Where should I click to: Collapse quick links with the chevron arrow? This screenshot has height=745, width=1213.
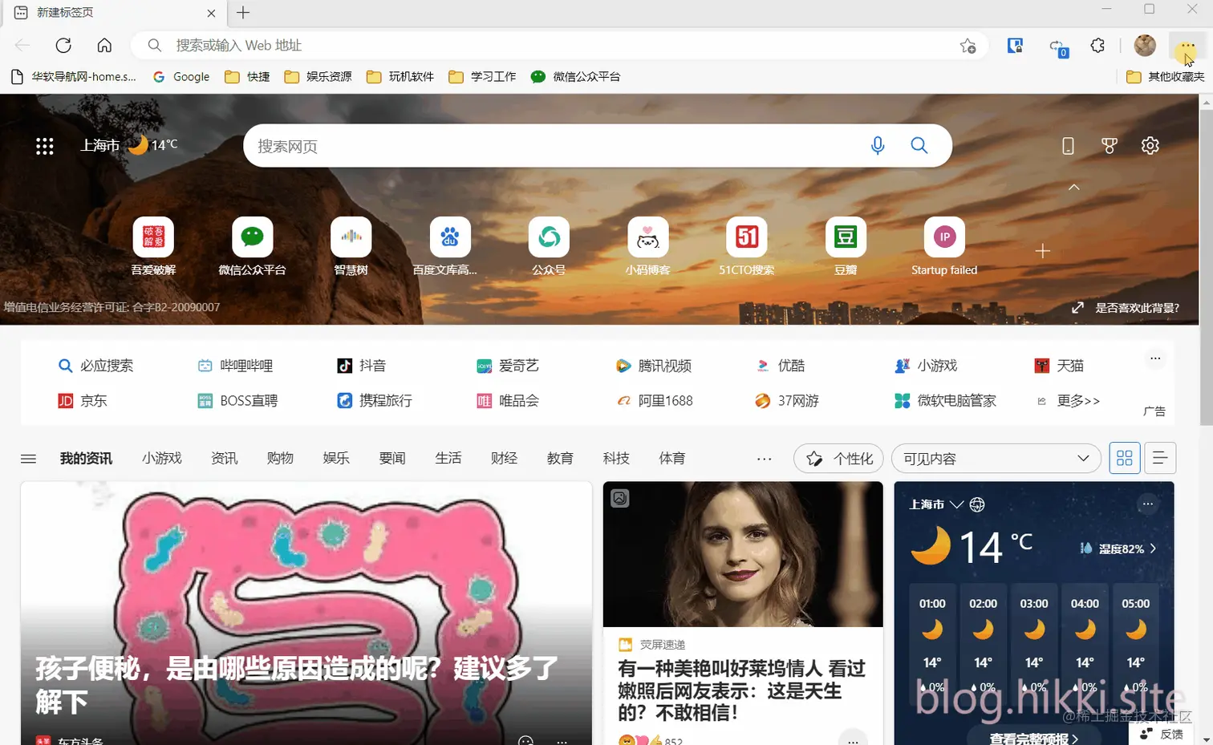point(1073,186)
